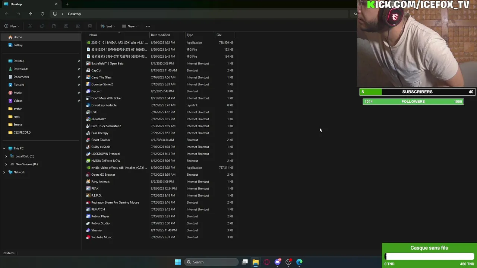
Task: Select the Roblox Studio icon
Action: pos(88,223)
